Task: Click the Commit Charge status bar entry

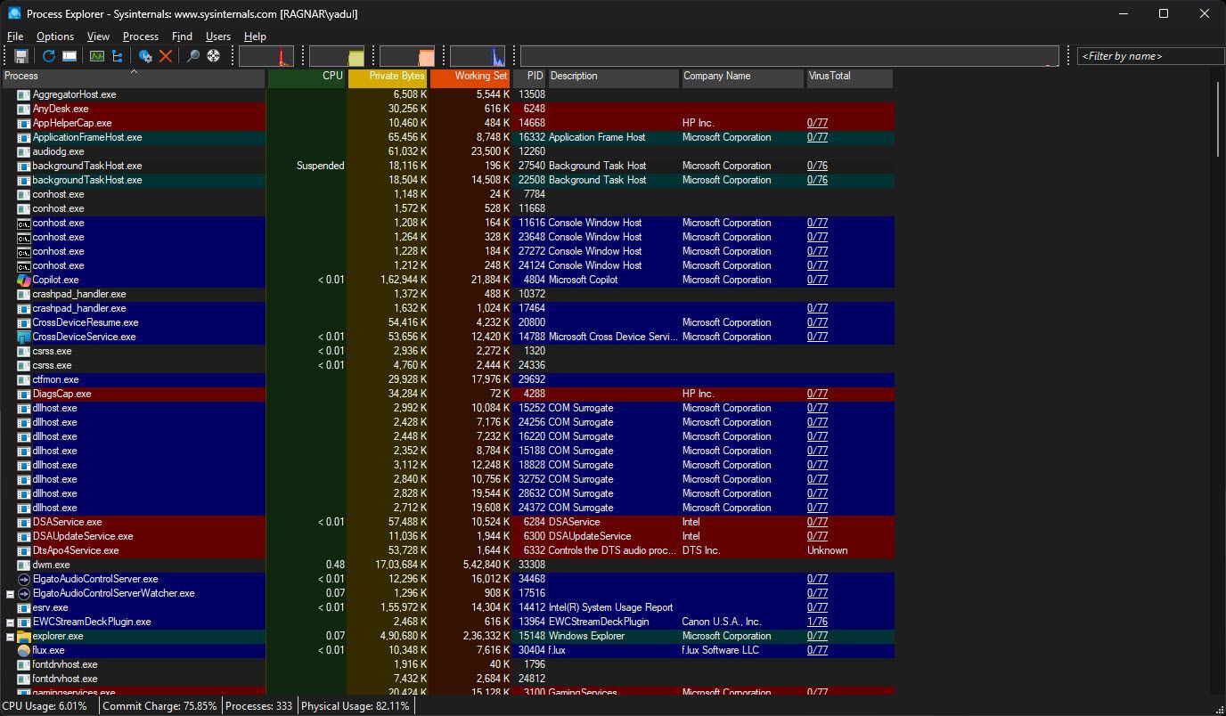Action: coord(159,706)
